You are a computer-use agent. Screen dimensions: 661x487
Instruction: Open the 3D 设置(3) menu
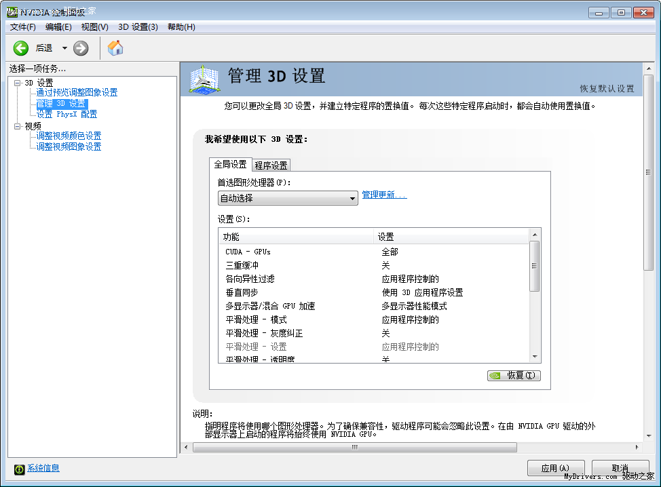pyautogui.click(x=138, y=26)
